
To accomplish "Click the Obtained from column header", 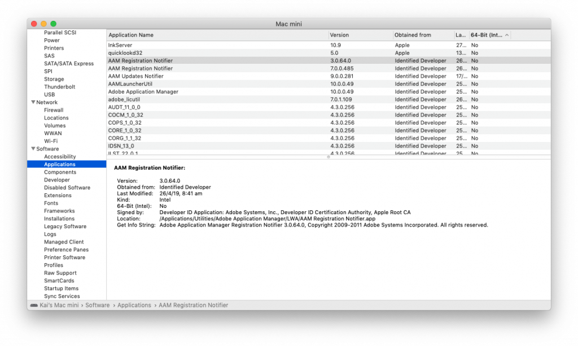I will (x=413, y=35).
